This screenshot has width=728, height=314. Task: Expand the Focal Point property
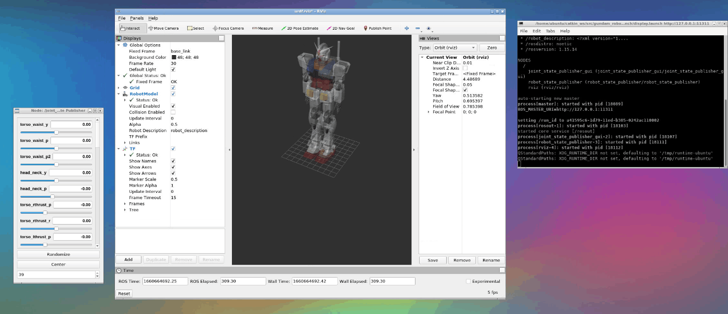(x=428, y=112)
